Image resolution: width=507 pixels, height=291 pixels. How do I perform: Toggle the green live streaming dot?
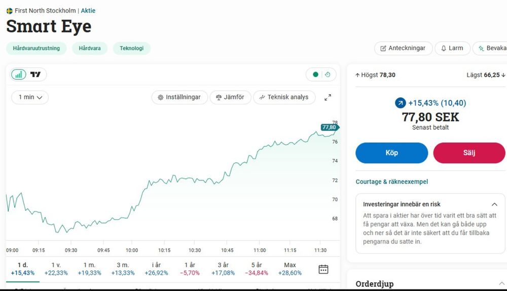(315, 75)
